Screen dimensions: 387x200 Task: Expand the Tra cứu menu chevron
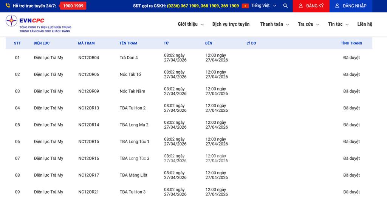317,25
